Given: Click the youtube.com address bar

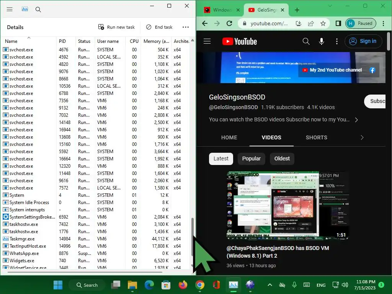Looking at the screenshot, I should 269,23.
